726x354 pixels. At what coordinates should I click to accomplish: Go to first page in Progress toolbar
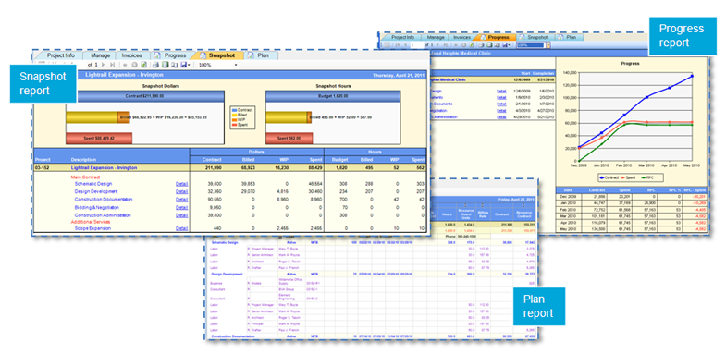pos(398,45)
